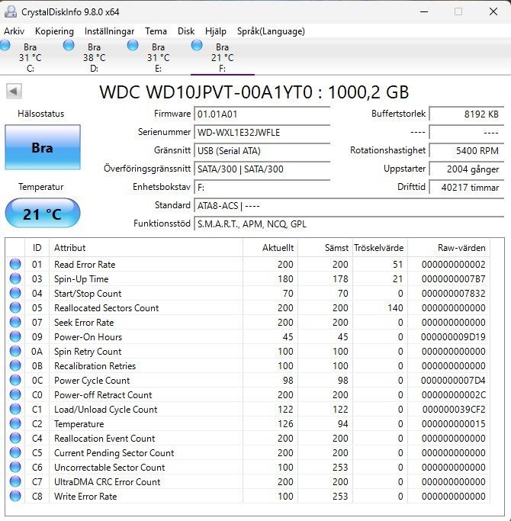Image resolution: width=511 pixels, height=521 pixels.
Task: Click the status orb for Write Error Rate
Action: coord(15,497)
